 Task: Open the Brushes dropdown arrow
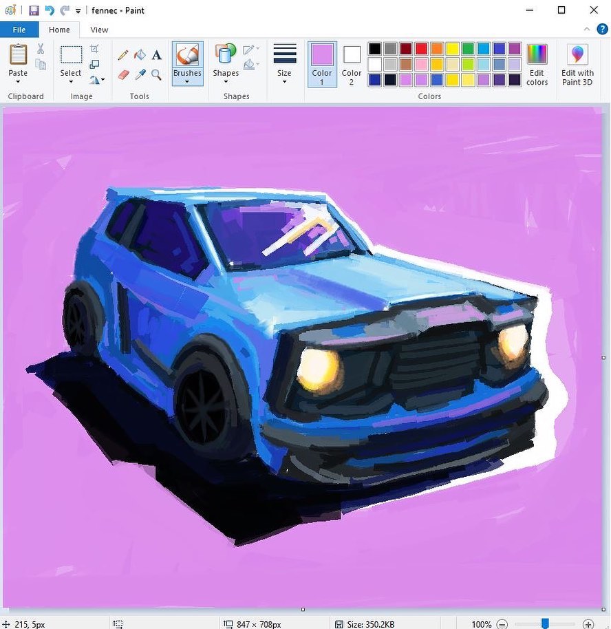coord(187,82)
